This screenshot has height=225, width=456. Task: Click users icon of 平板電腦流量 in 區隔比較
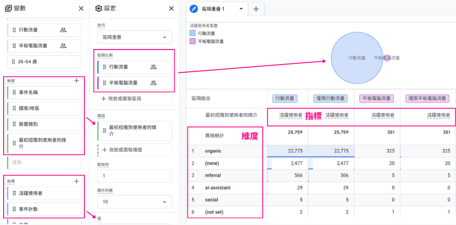coord(154,83)
